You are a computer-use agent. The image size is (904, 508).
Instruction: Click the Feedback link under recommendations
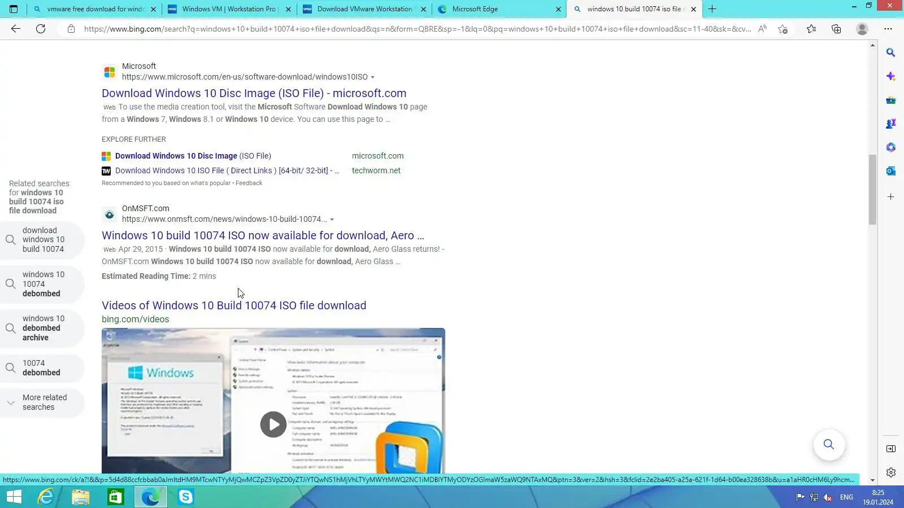249,183
